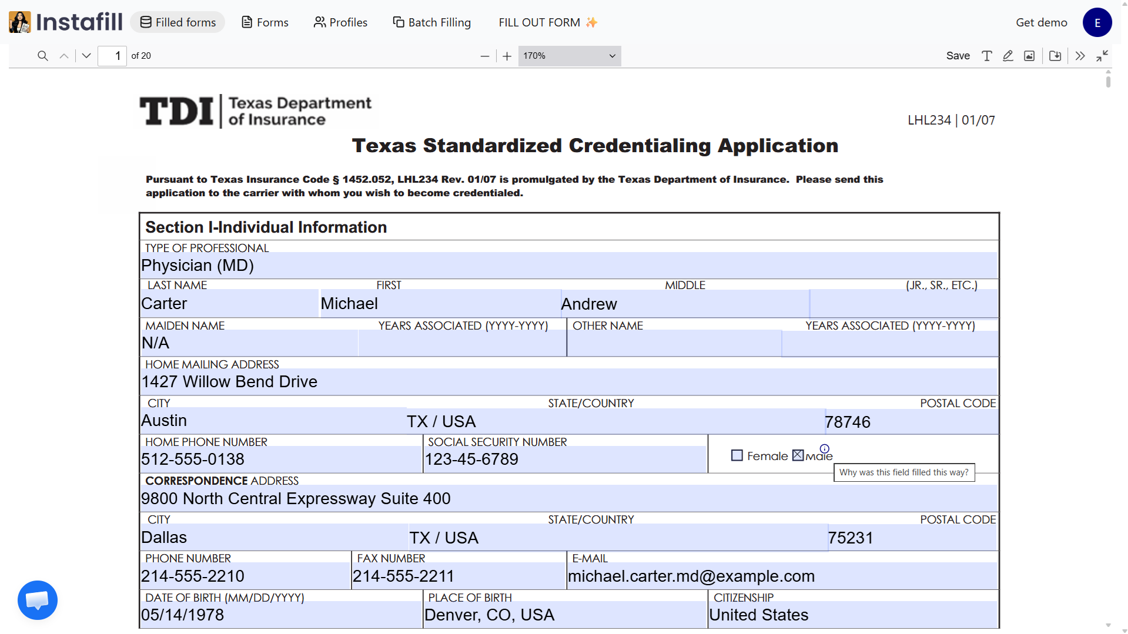Image resolution: width=1128 pixels, height=634 pixels.
Task: Zoom out with the minus icon
Action: pos(484,56)
